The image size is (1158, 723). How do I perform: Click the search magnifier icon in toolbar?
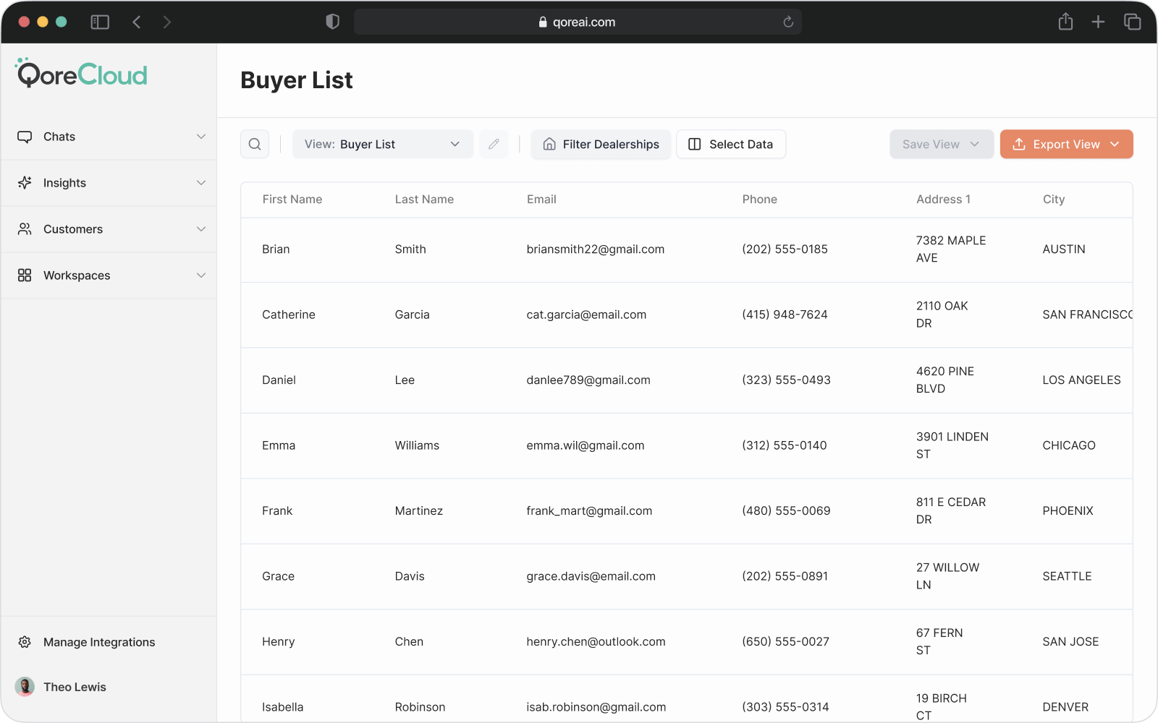click(255, 144)
